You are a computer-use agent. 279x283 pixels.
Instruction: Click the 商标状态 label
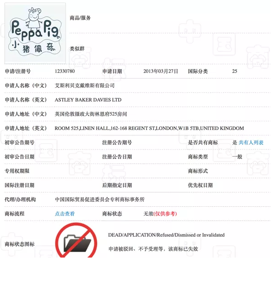pos(112,214)
